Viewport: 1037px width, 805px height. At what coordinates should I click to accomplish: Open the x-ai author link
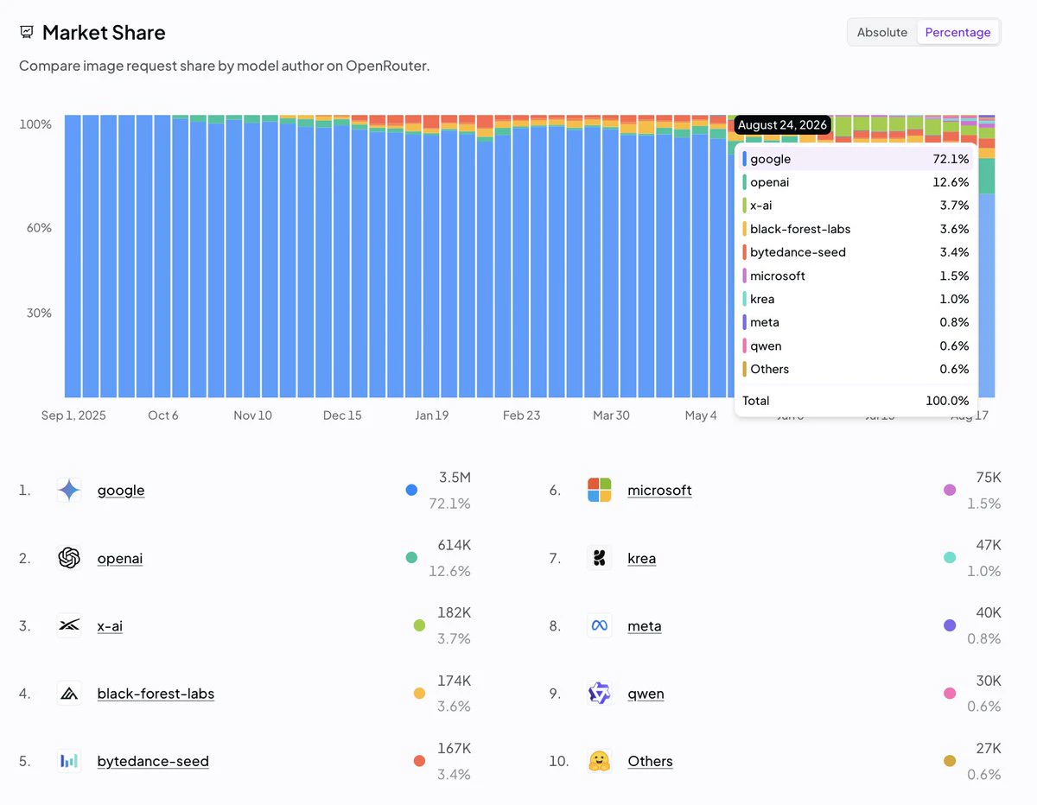(110, 625)
